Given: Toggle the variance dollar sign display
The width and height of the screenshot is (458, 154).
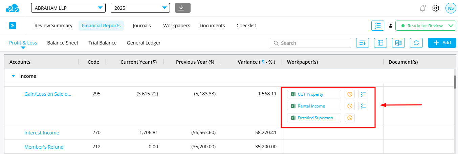Looking at the screenshot, I should (263, 62).
